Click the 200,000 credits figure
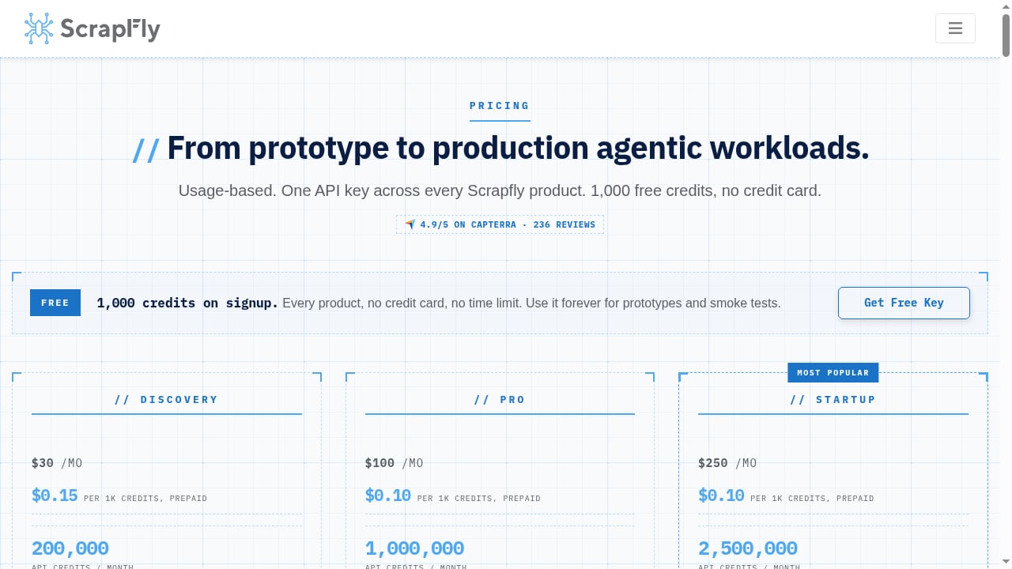Screen dimensions: 1012x569 click(x=70, y=548)
